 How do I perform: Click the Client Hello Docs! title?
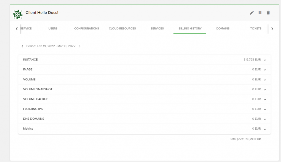(x=42, y=13)
